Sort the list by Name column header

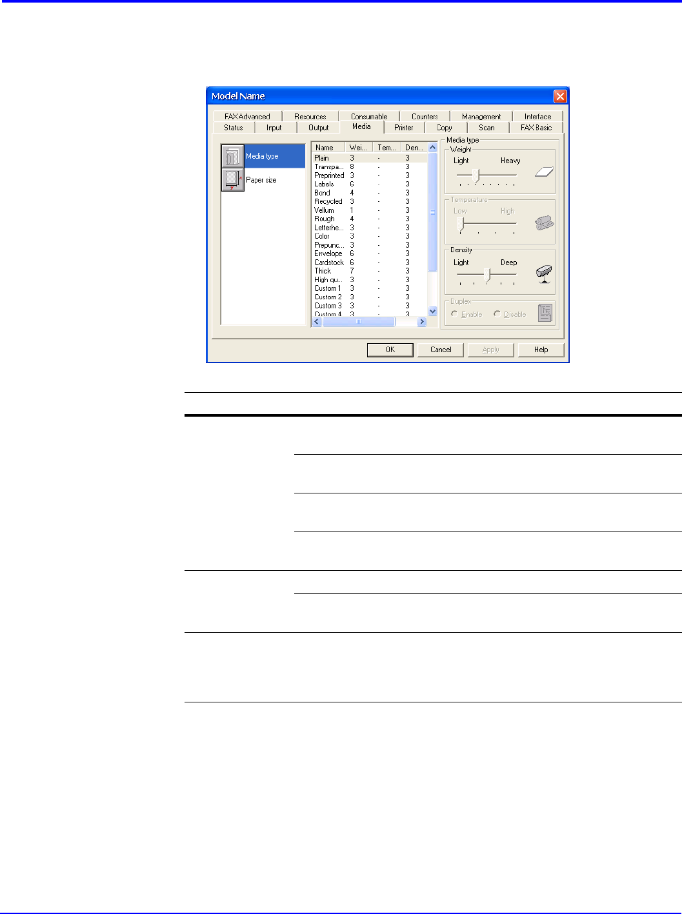pos(328,148)
